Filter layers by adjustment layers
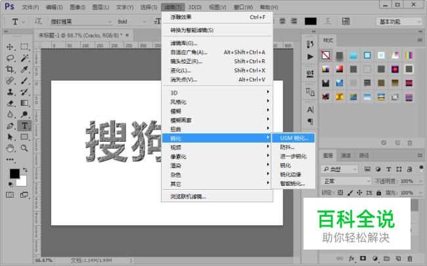Viewport: 427px width, 266px height. pyautogui.click(x=378, y=169)
